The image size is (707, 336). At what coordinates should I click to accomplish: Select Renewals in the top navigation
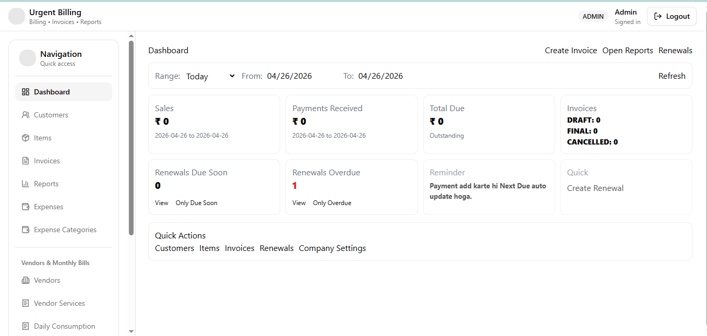[x=675, y=50]
